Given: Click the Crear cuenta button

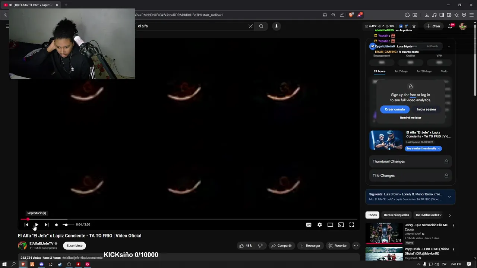Looking at the screenshot, I should pos(395,109).
